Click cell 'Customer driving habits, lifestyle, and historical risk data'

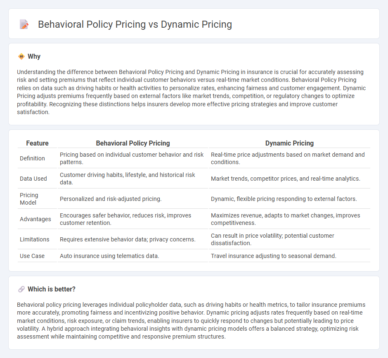click(133, 179)
